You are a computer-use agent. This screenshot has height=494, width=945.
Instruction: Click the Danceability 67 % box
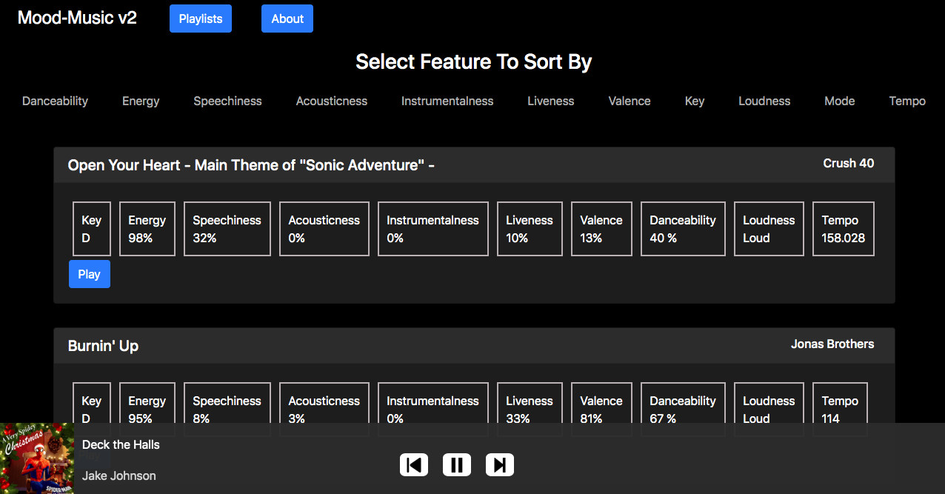pos(683,403)
